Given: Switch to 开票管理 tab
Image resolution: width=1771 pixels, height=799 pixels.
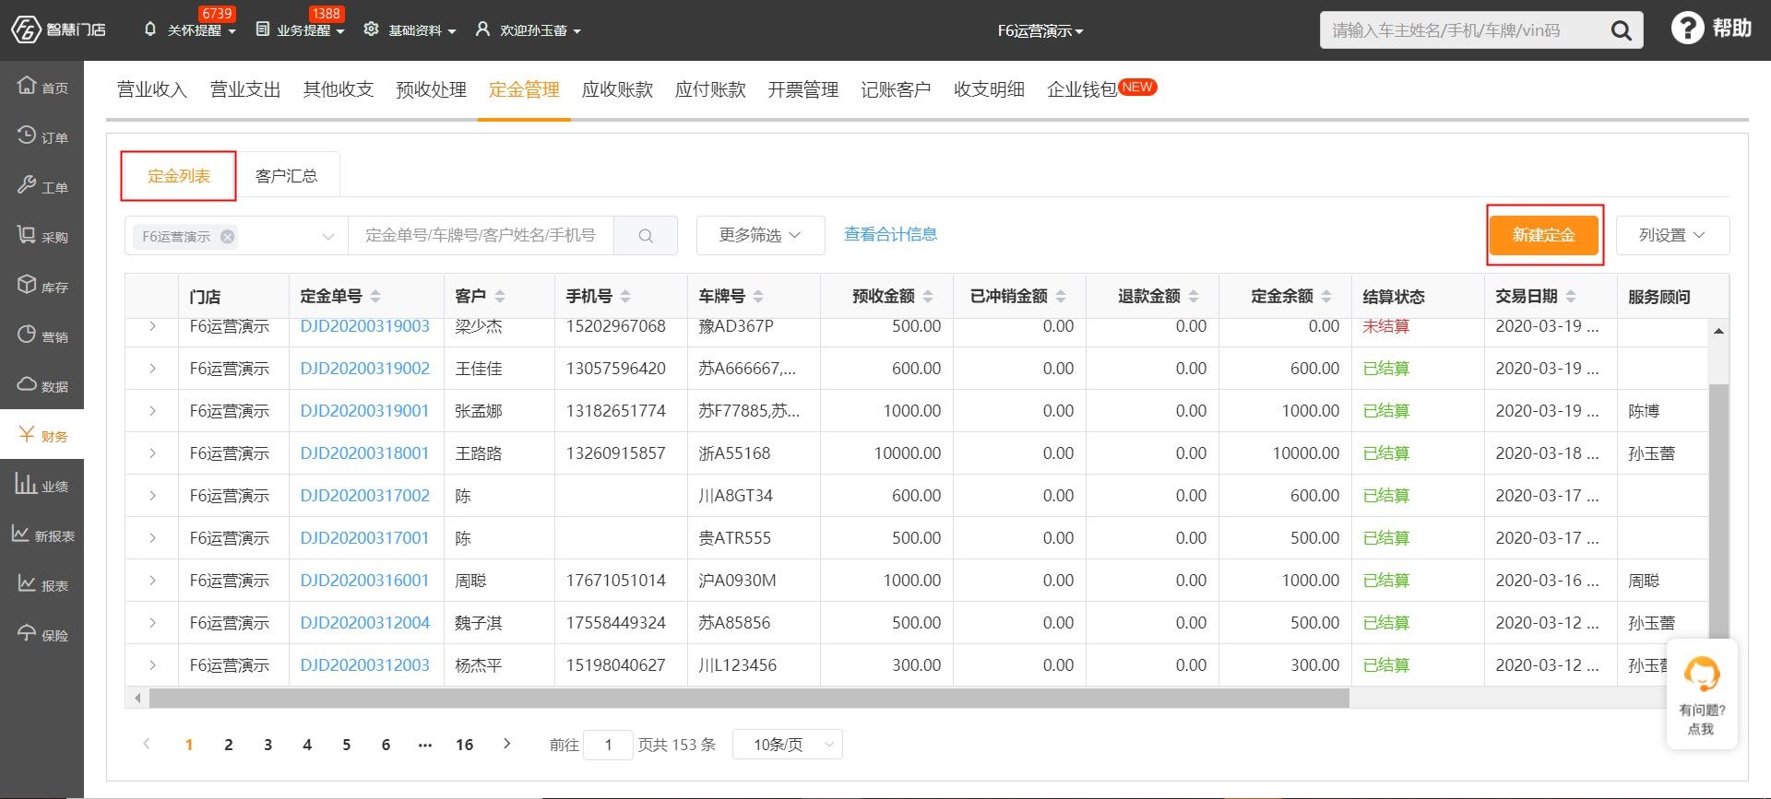Looking at the screenshot, I should [x=803, y=89].
